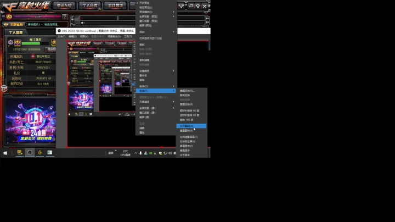Select 重命名 in context menu
Screen dimensions: 395x222
156,75
